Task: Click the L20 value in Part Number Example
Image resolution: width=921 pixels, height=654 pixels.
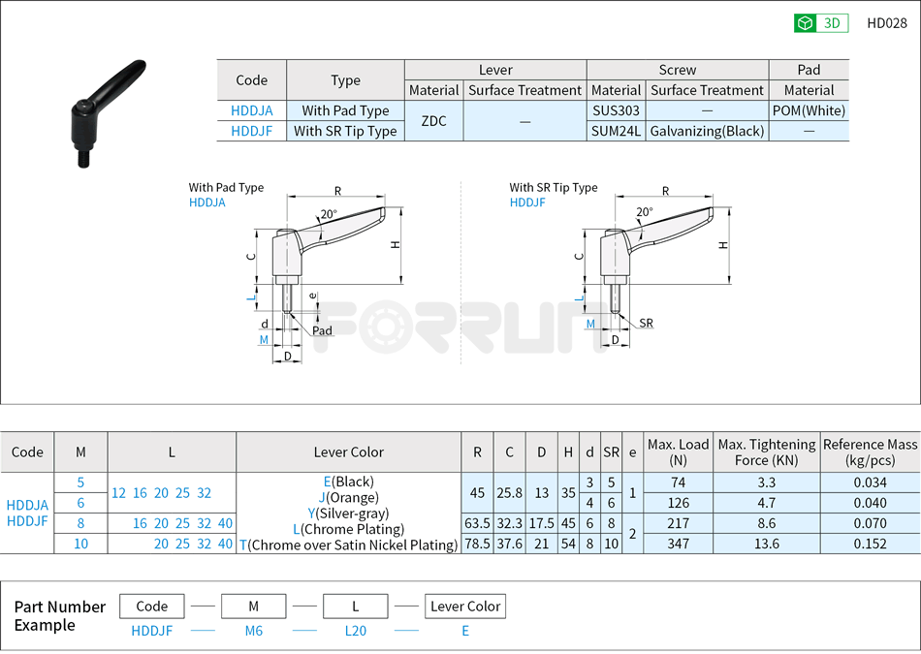Action: [355, 630]
